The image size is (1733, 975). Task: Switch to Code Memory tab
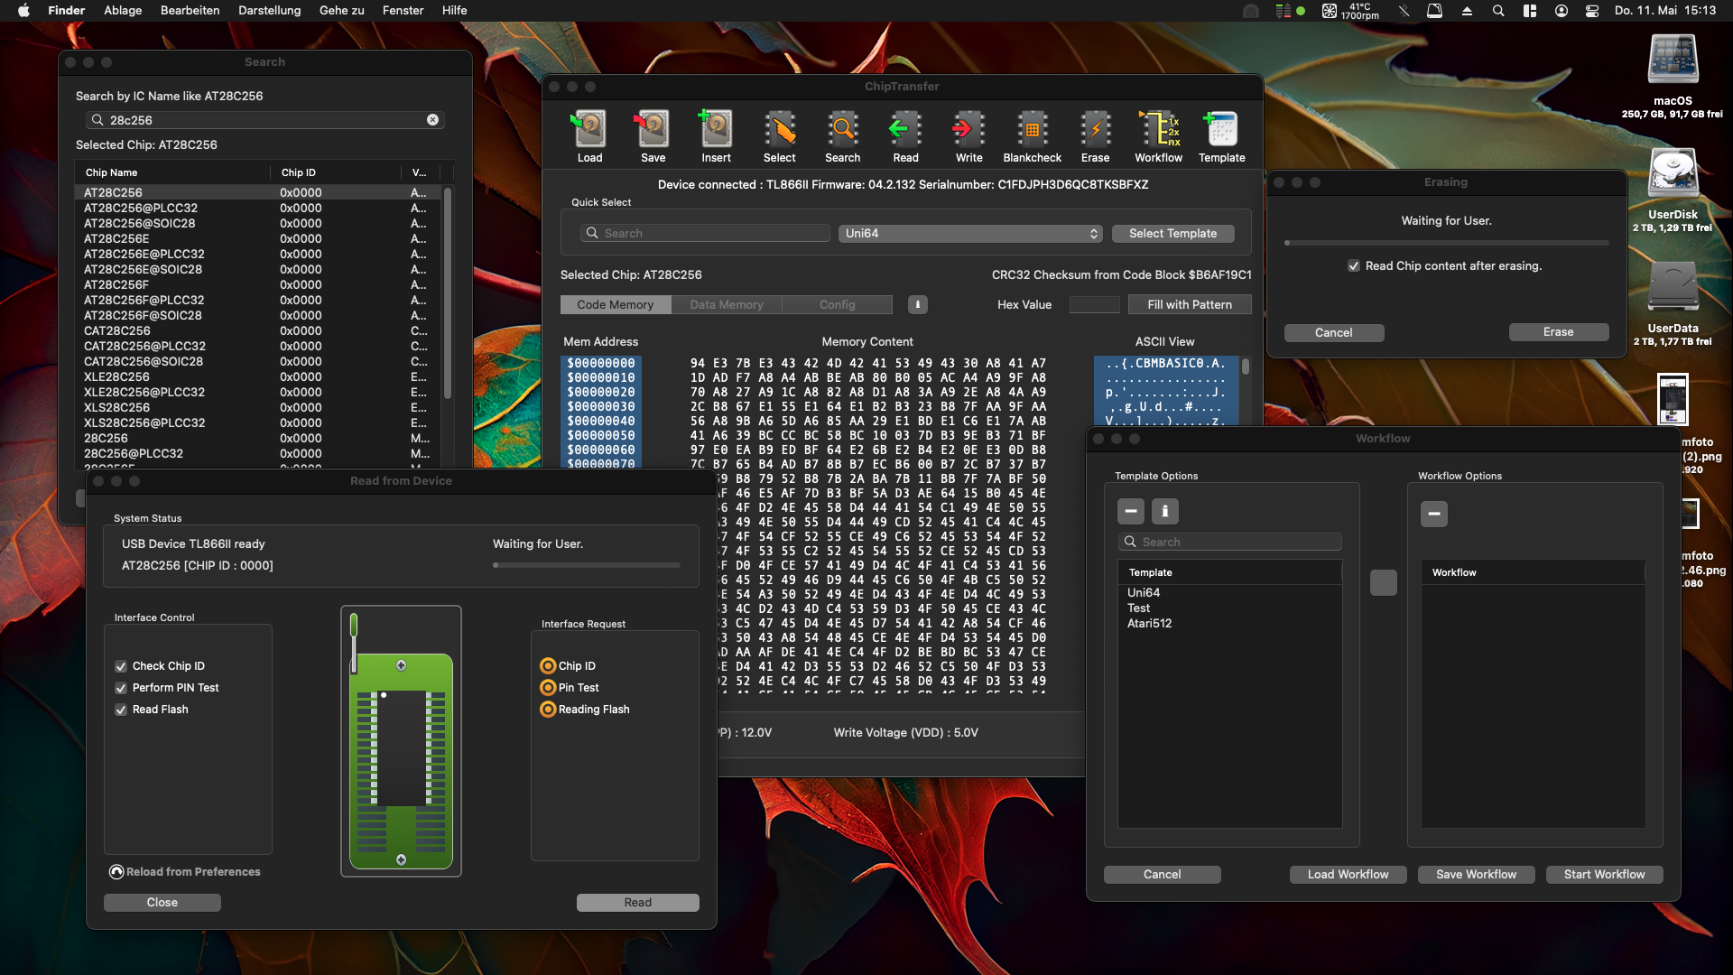click(x=616, y=304)
